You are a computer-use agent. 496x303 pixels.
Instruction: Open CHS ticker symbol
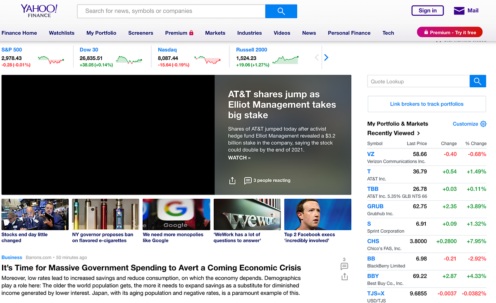coord(373,241)
